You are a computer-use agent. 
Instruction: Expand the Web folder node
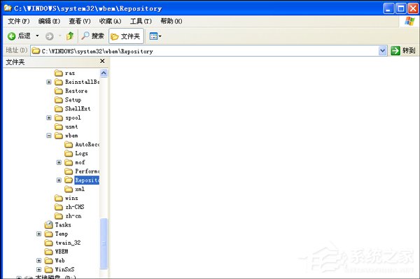tap(38, 261)
